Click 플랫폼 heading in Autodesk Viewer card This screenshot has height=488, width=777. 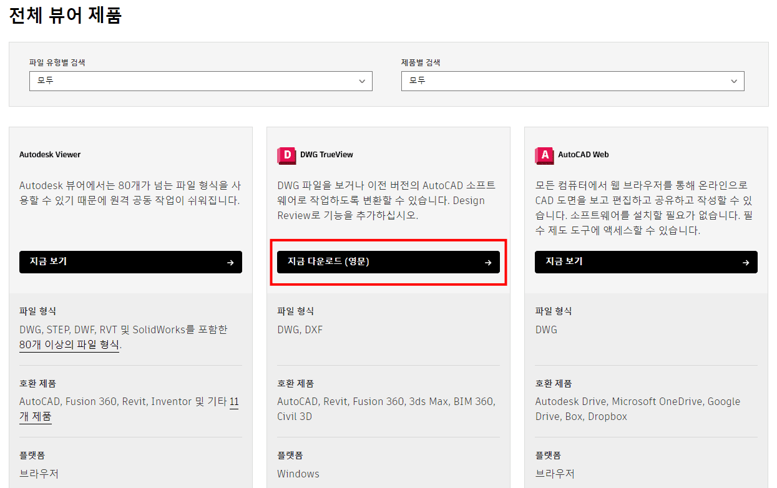(32, 456)
